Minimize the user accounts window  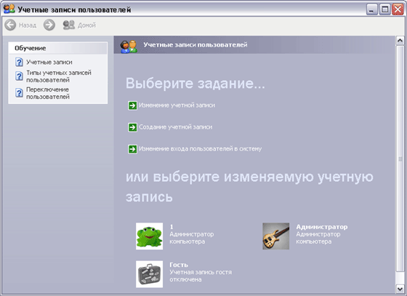372,9
